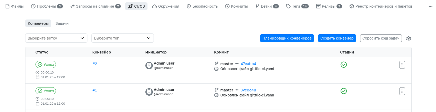Click the small avatar beside pipeline #2 commit message
The height and width of the screenshot is (112, 436).
tap(216, 69)
